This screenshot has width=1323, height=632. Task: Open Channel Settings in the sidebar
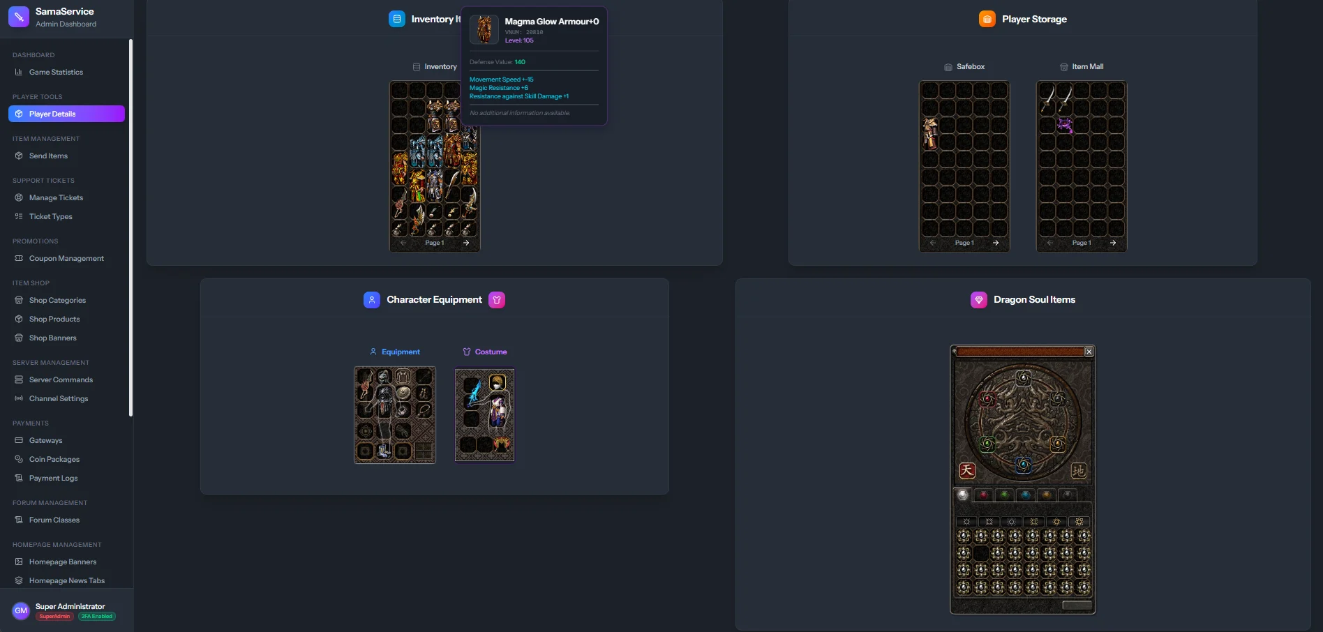click(66, 398)
